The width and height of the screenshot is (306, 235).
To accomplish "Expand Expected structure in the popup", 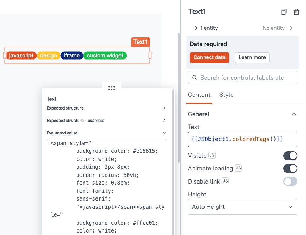I will tap(164, 108).
